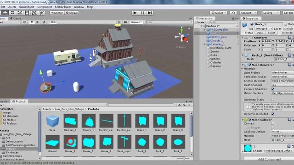Click the Position X input field
Viewport: 294px width, 165px height.
(x=266, y=41)
